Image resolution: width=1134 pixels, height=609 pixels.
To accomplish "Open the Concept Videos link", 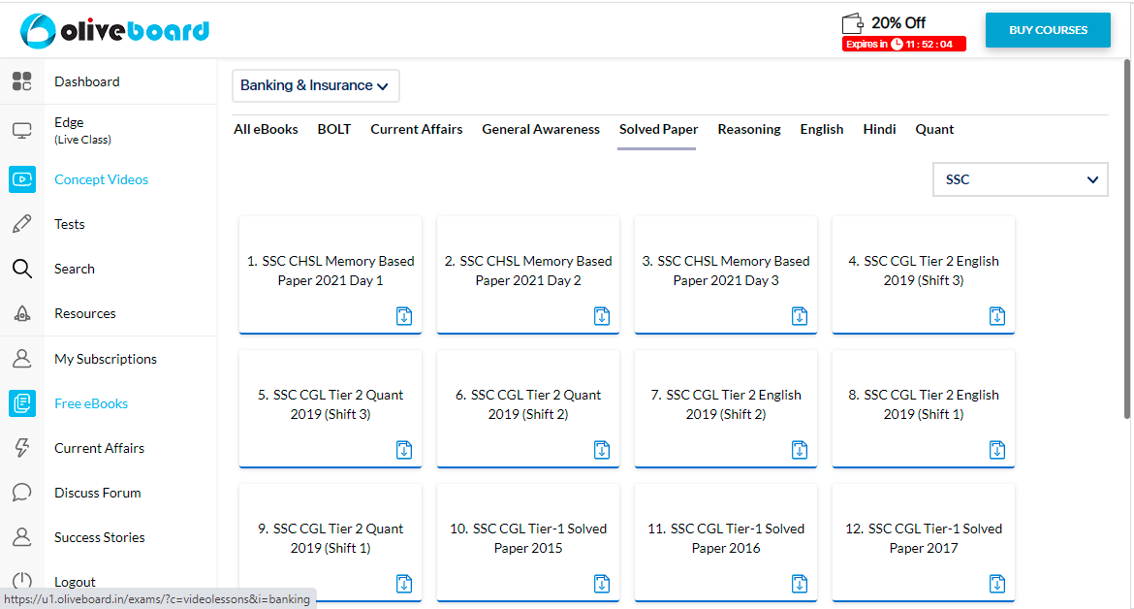I will tap(101, 179).
